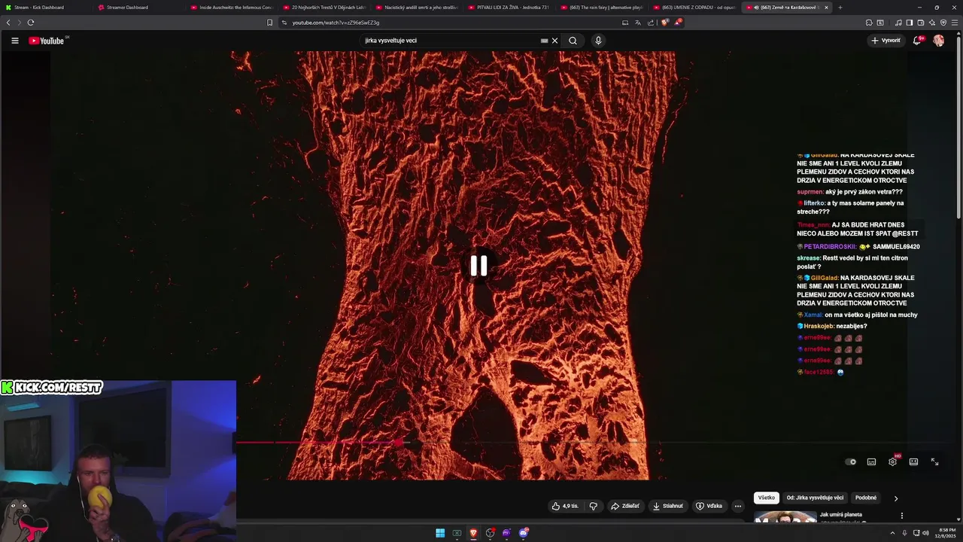Image resolution: width=963 pixels, height=542 pixels.
Task: Click the Vytvoriť create button
Action: [x=886, y=41]
